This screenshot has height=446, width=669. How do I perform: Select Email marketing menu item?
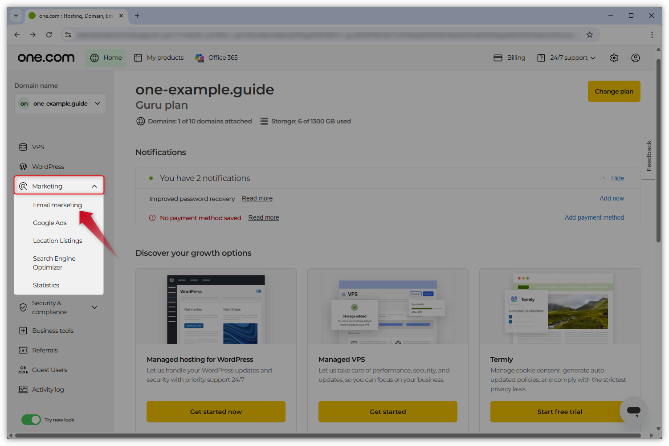click(57, 205)
